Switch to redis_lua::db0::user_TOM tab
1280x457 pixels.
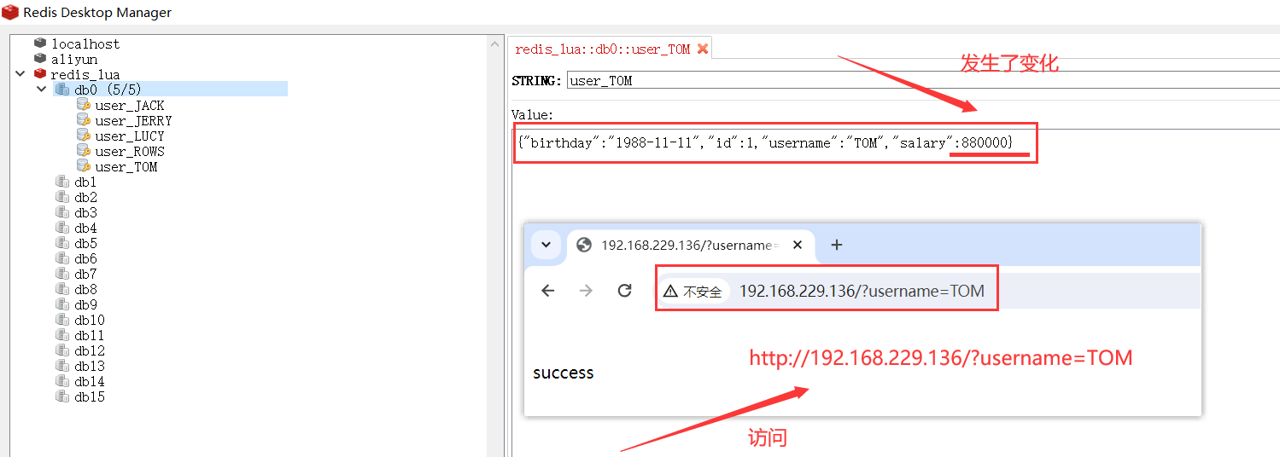(x=603, y=49)
